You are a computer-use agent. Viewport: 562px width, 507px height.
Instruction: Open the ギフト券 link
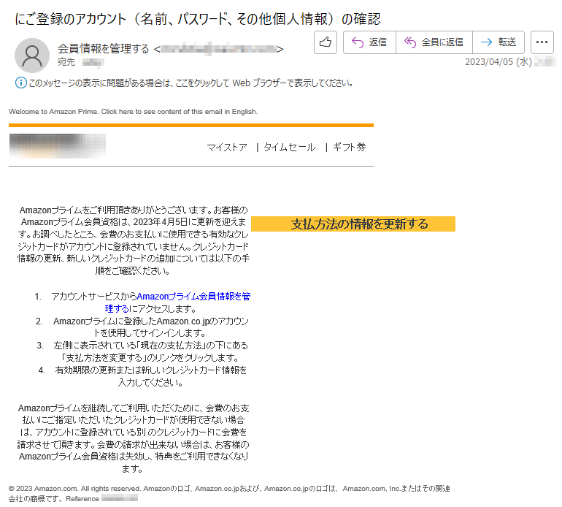point(350,147)
